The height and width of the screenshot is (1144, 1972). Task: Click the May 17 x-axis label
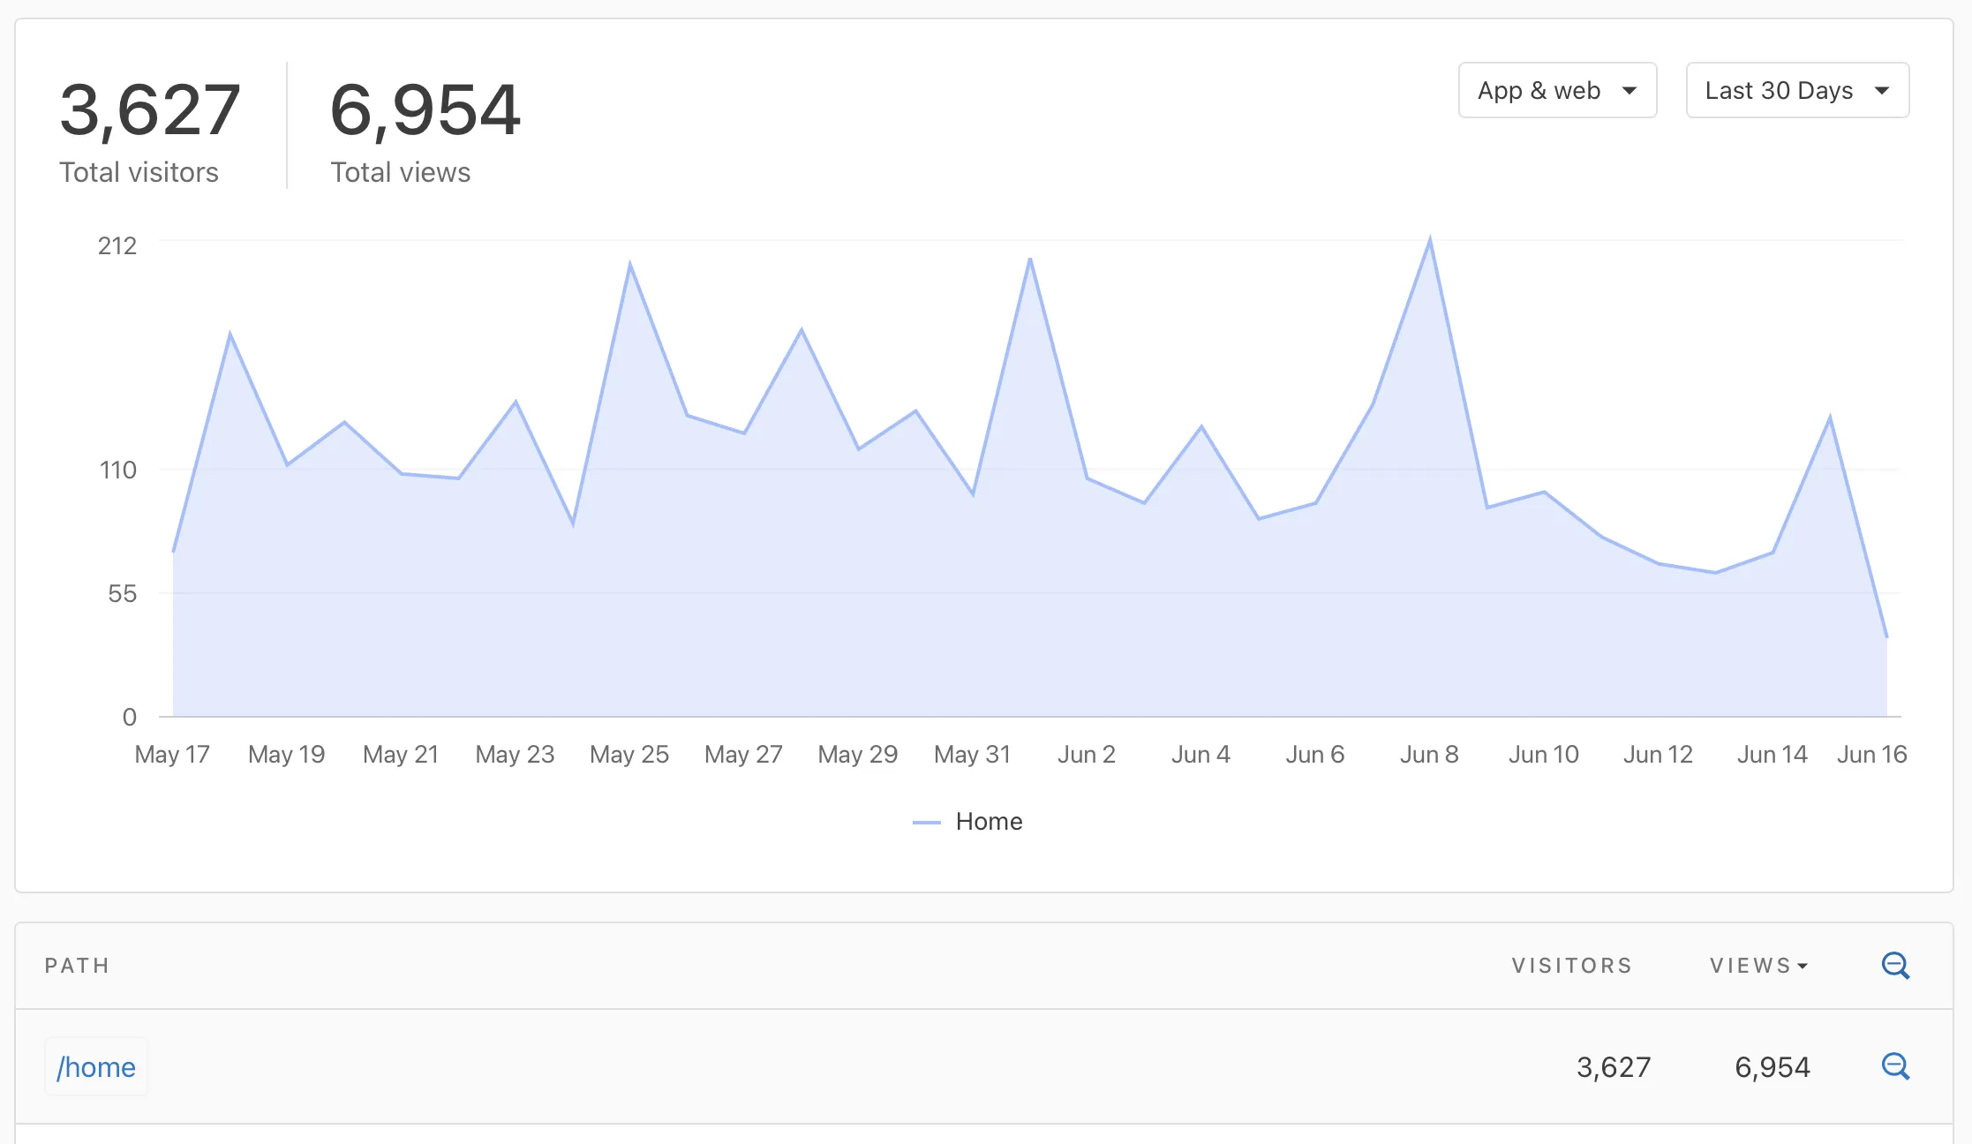[x=172, y=755]
